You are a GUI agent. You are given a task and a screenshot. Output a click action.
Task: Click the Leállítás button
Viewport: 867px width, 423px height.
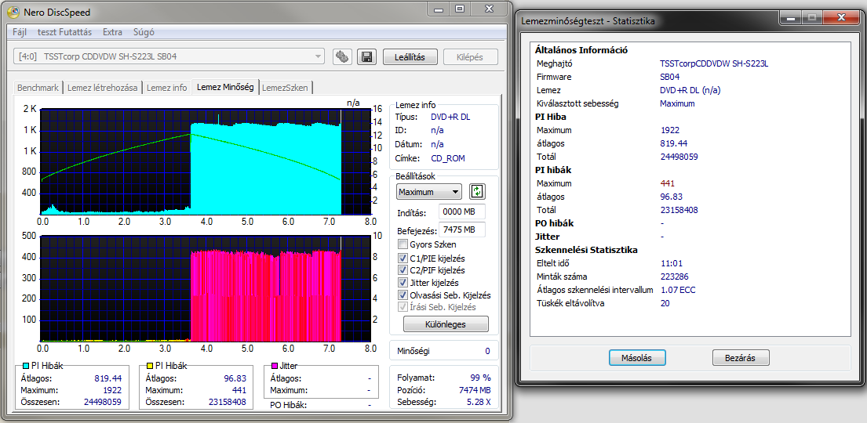(x=410, y=57)
